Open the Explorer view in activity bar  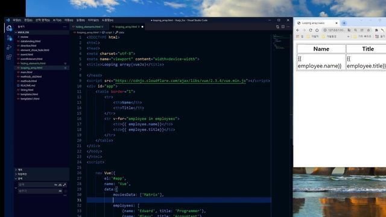(x=9, y=28)
